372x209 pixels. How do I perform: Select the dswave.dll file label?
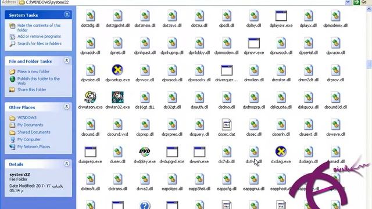coord(335,134)
